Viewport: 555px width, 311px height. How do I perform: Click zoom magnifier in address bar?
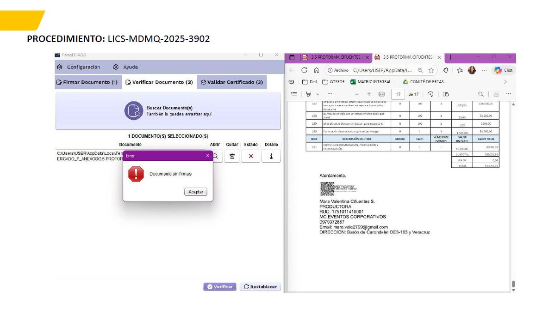[420, 70]
